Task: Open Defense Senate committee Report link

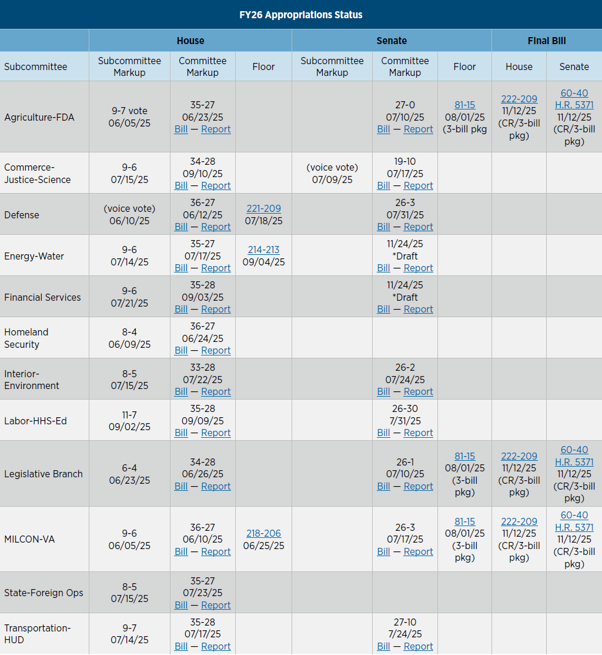Action: click(x=418, y=227)
